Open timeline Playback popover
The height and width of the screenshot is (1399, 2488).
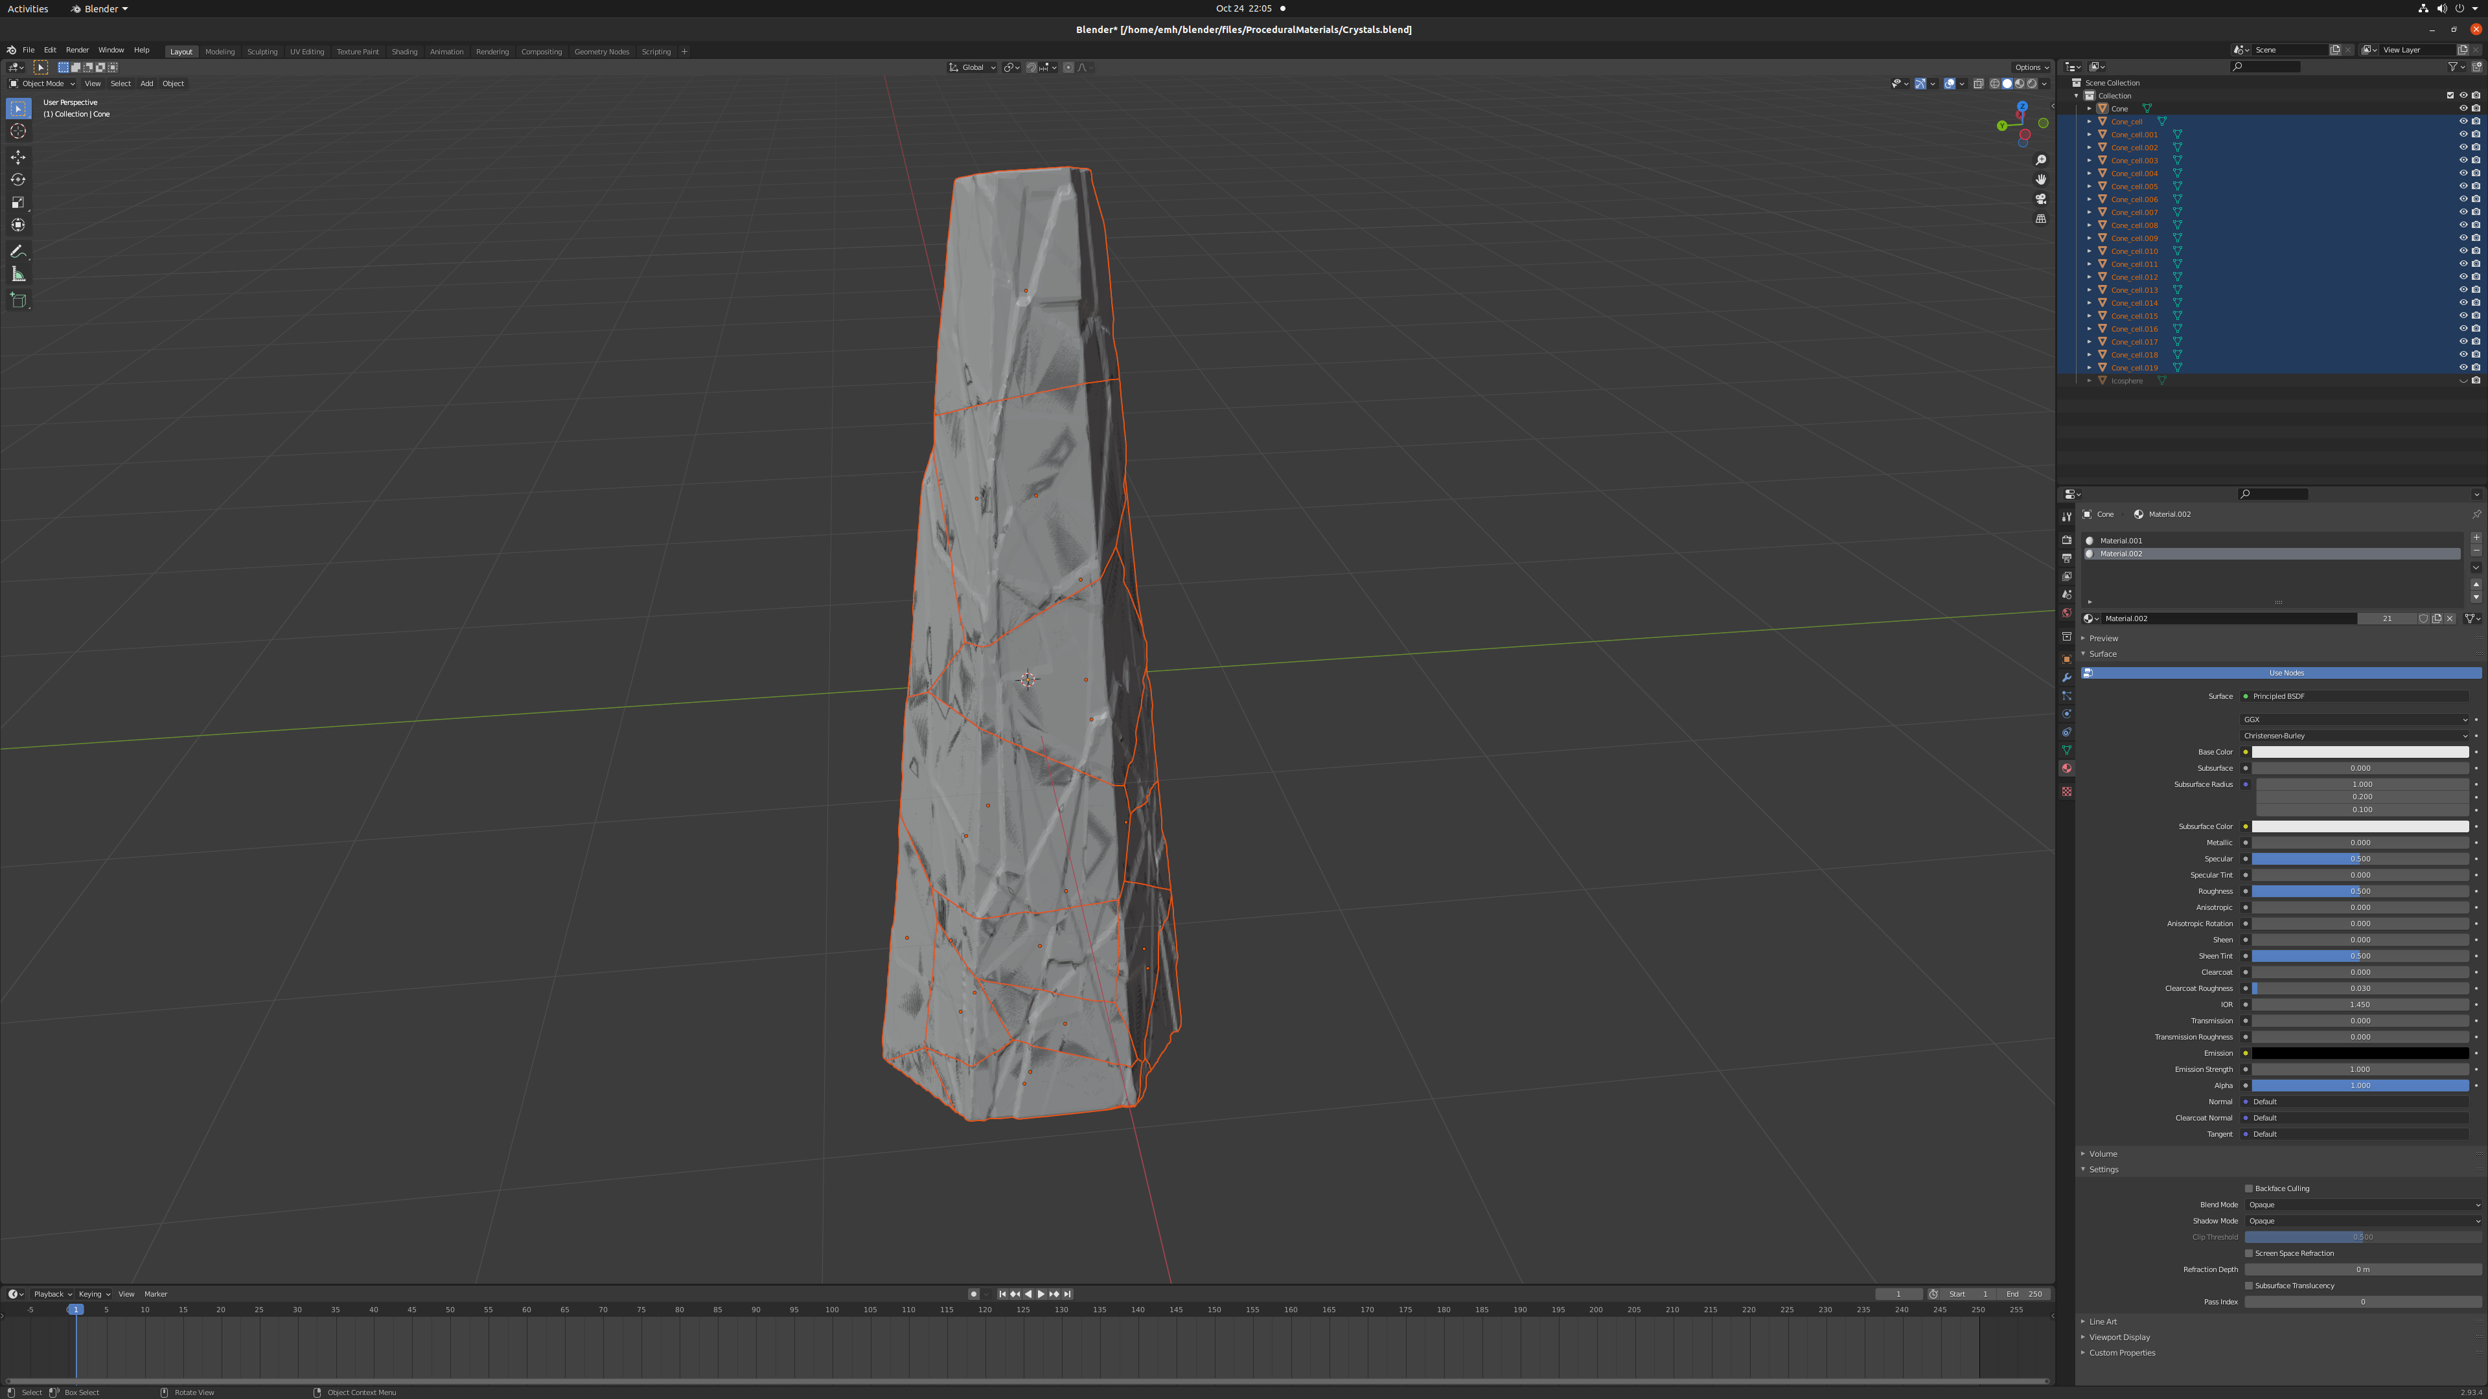(x=52, y=1294)
